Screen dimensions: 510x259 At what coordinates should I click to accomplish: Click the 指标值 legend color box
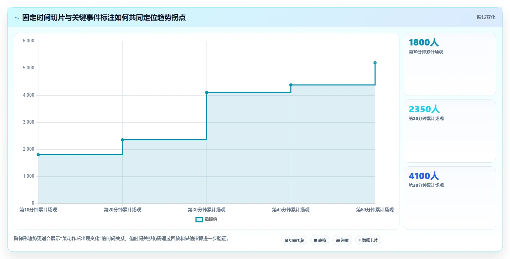[x=199, y=219]
